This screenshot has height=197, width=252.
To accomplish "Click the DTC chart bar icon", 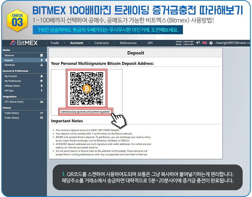I will pyautogui.click(x=42, y=102).
